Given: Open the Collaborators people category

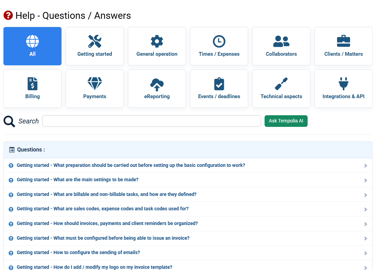Looking at the screenshot, I should 281,46.
